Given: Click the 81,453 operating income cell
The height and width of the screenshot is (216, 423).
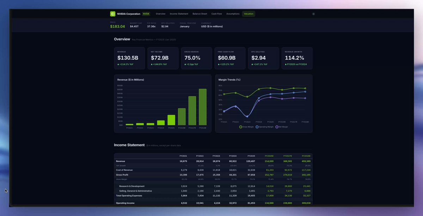Looking at the screenshot, I should 251,203.
